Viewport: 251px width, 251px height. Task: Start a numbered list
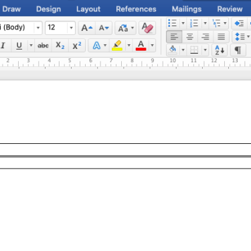tap(194, 23)
